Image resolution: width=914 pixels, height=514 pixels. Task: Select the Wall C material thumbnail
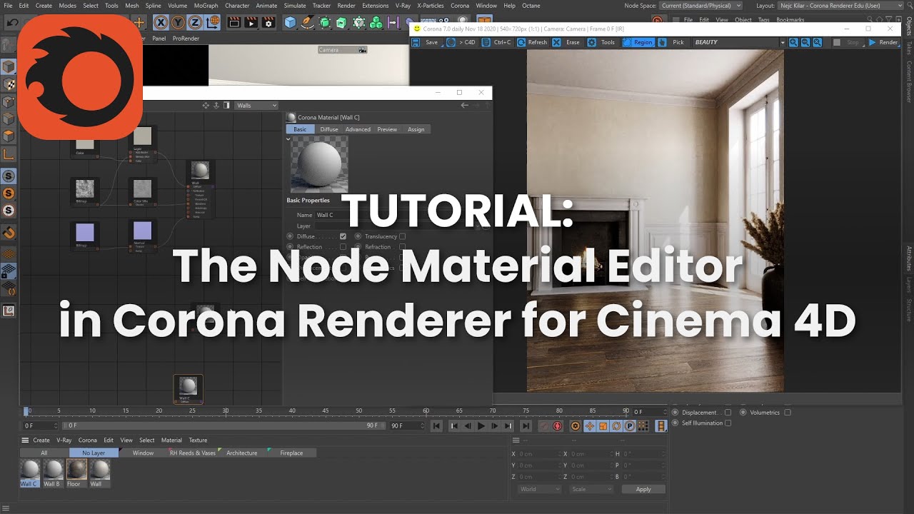(29, 469)
